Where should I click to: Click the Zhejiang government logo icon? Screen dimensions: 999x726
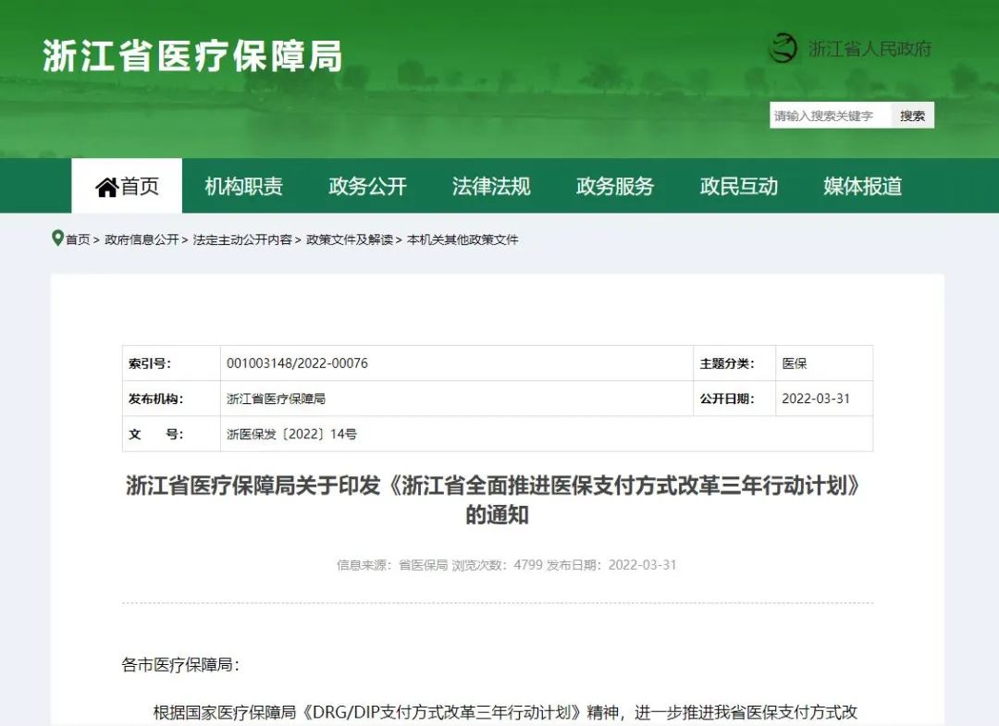tap(783, 48)
